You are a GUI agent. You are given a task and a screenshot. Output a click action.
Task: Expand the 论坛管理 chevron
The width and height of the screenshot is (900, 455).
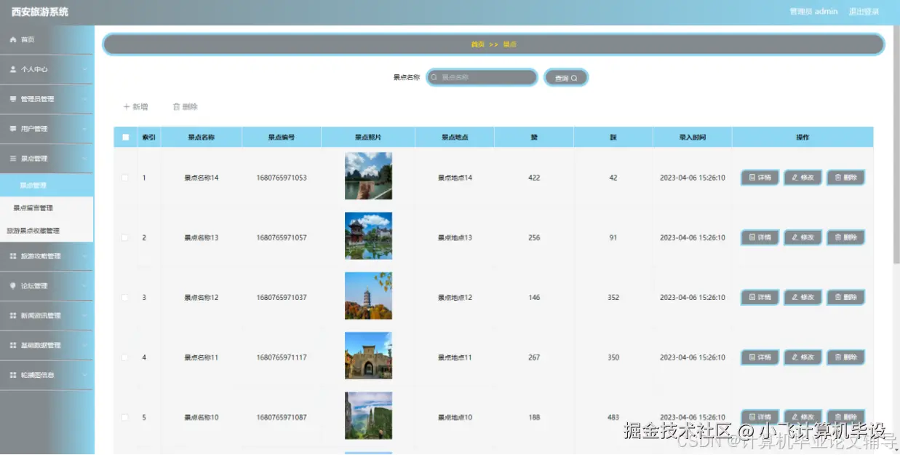point(84,286)
